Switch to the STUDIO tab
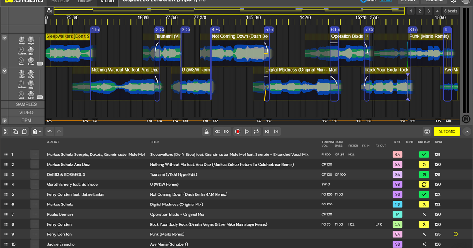Screen dimensions: 473x248 coord(107,2)
